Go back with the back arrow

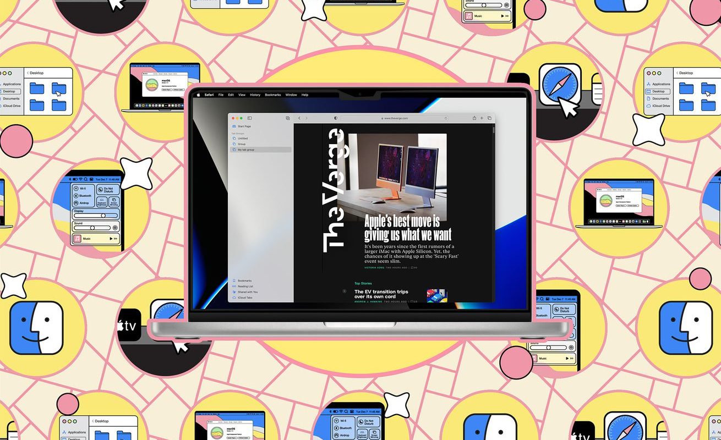[x=299, y=118]
